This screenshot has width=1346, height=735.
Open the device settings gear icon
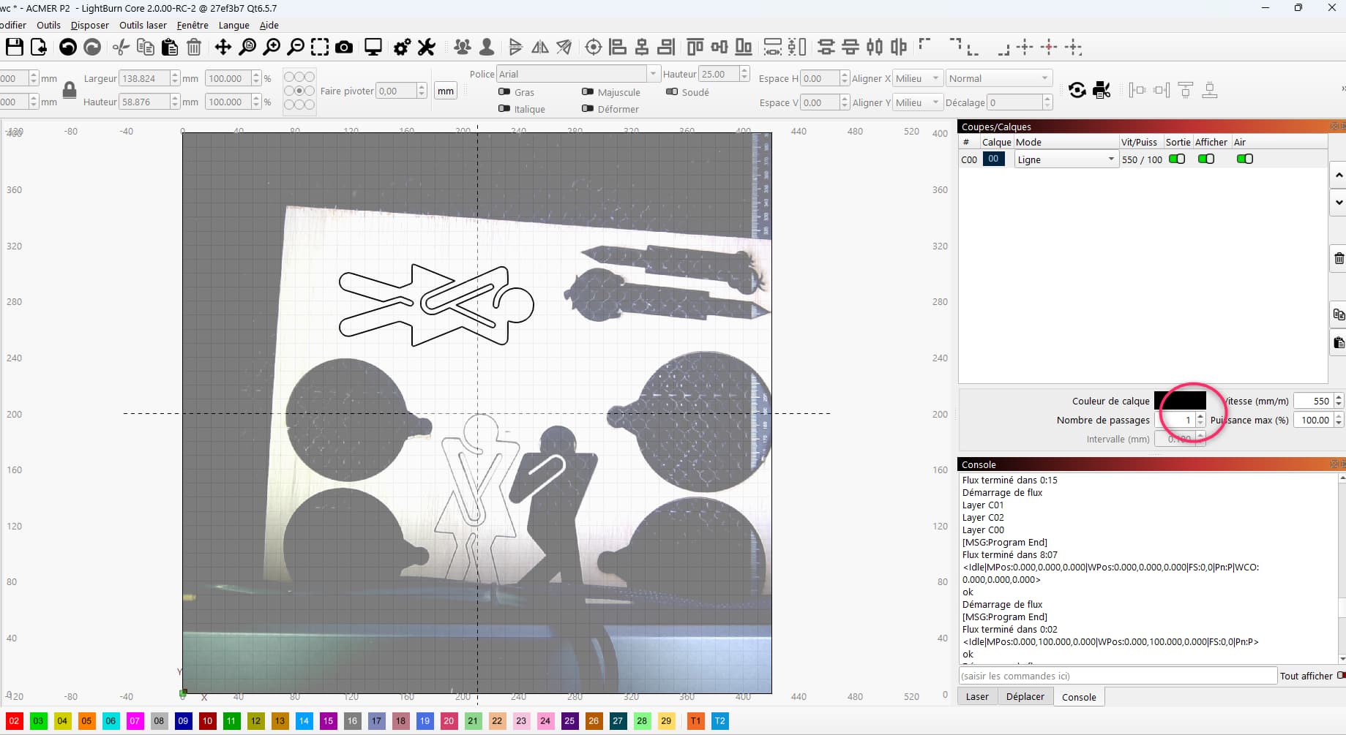401,47
